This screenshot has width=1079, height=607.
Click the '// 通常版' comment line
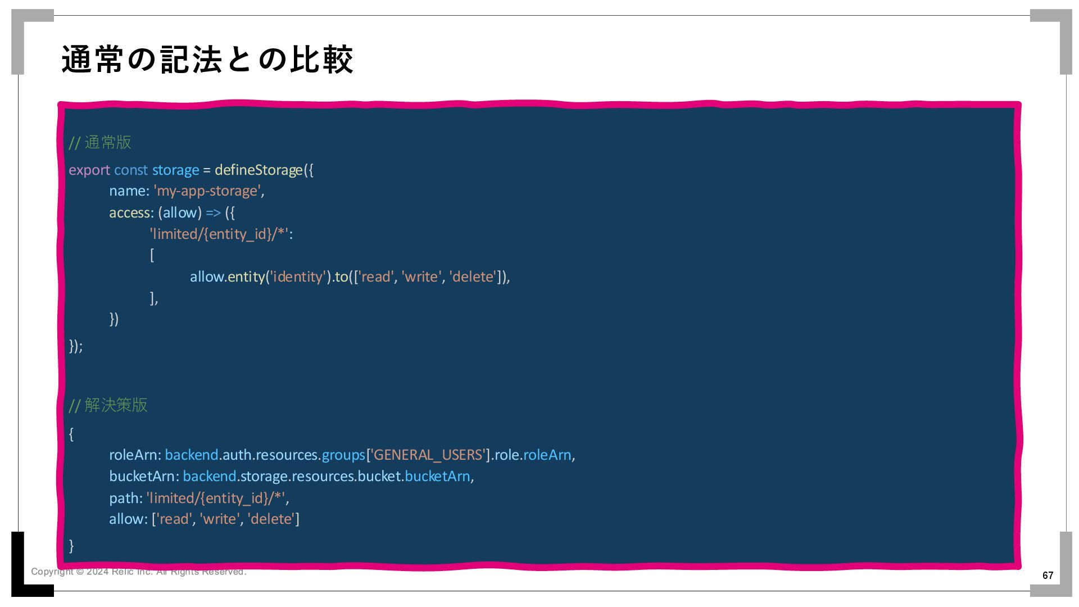click(100, 143)
